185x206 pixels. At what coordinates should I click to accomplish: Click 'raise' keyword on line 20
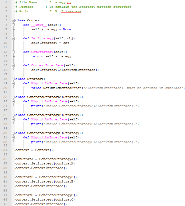point(36,88)
